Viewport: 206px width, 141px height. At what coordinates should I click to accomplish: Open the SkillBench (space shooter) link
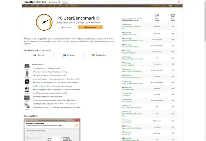tap(43, 86)
